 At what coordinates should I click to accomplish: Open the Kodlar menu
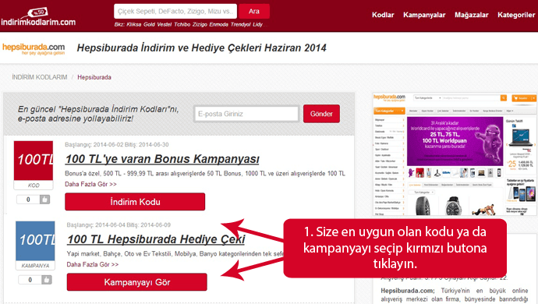[x=383, y=15]
